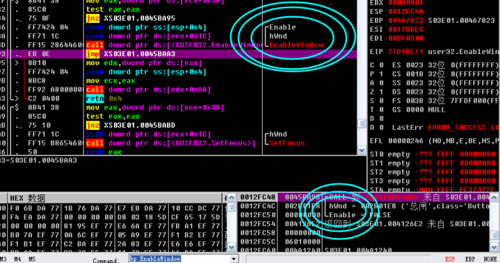The image size is (500, 263).
Task: Click ESP register value 0012FC48
Action: pos(405,12)
